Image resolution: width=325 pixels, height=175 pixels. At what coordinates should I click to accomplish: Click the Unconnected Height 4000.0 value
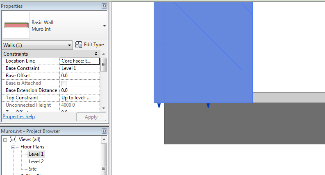pos(80,105)
